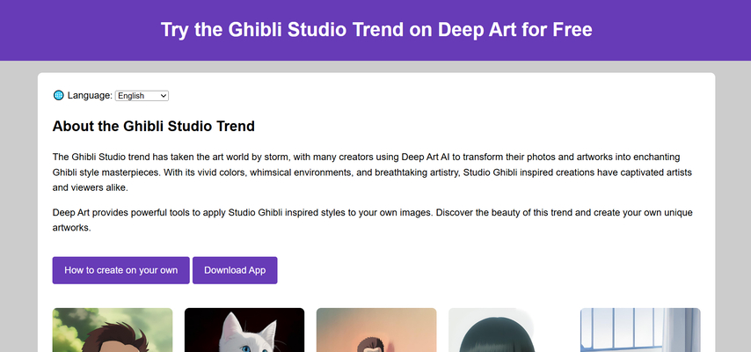Open the window scene thumbnail

[x=640, y=330]
